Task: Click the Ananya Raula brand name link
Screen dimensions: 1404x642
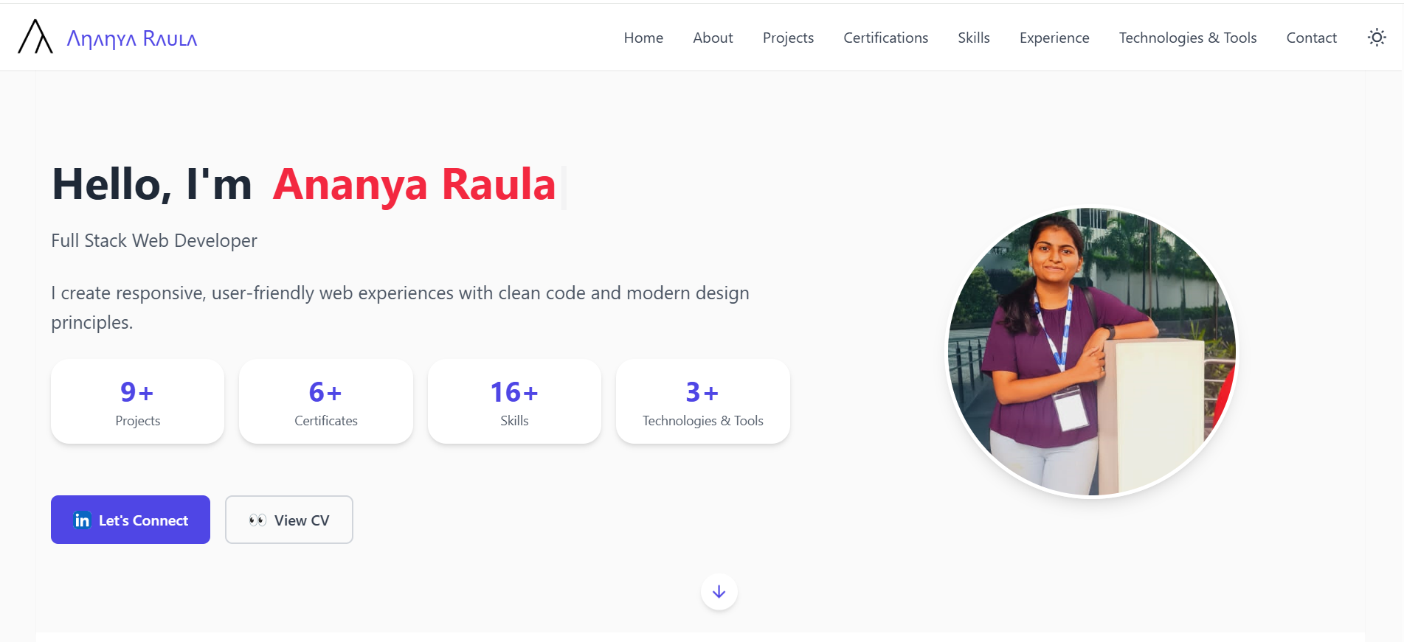Action: click(x=132, y=38)
